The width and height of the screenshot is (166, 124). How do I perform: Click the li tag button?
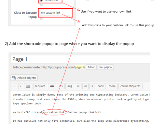click(x=92, y=86)
